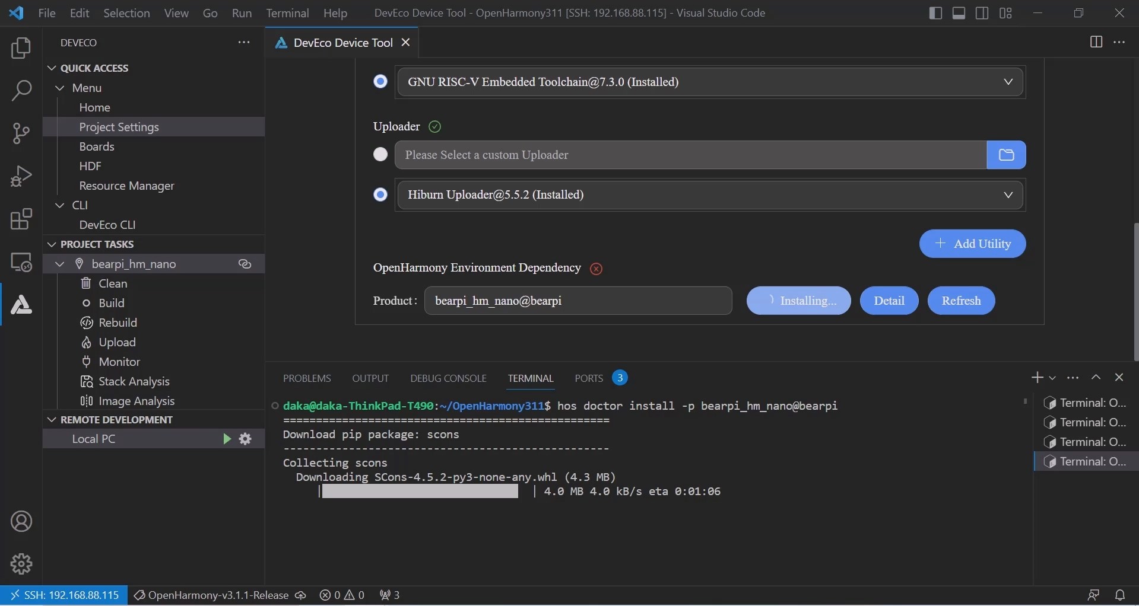Viewport: 1139px width, 606px height.
Task: Close the terminal panel
Action: [x=1119, y=378]
